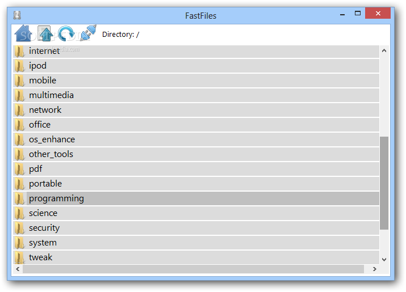Click the 'Directory: /' path label

pyautogui.click(x=120, y=35)
